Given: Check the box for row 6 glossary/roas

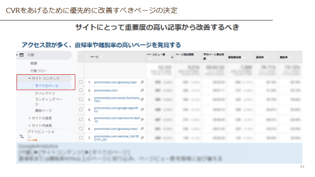Looking at the screenshot, I should coord(81,129).
